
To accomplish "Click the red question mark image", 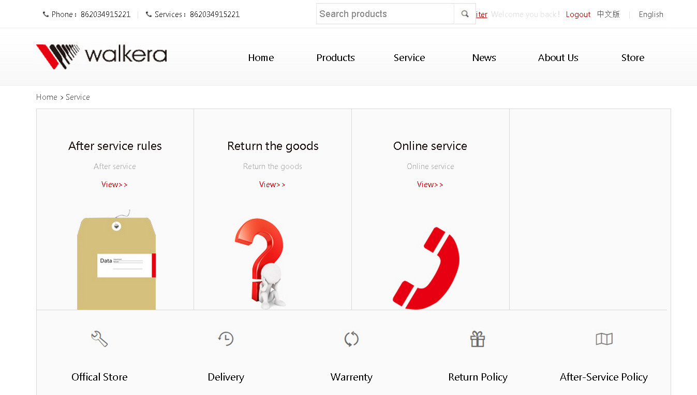I will tap(260, 264).
